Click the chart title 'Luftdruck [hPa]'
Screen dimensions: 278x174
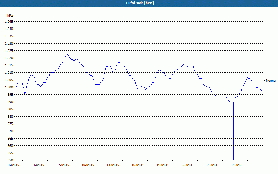(x=140, y=3)
